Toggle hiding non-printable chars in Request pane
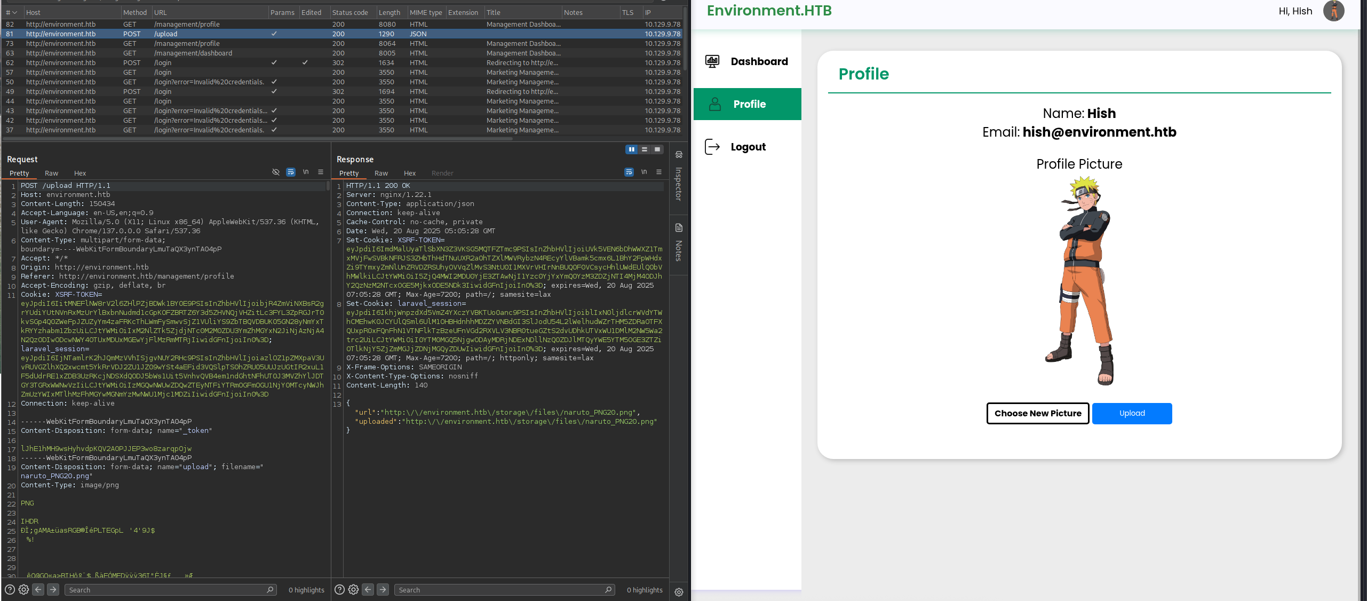The height and width of the screenshot is (601, 1367). click(276, 172)
